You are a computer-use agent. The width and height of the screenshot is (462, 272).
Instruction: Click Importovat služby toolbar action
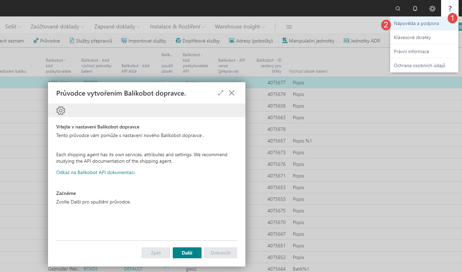(x=144, y=41)
